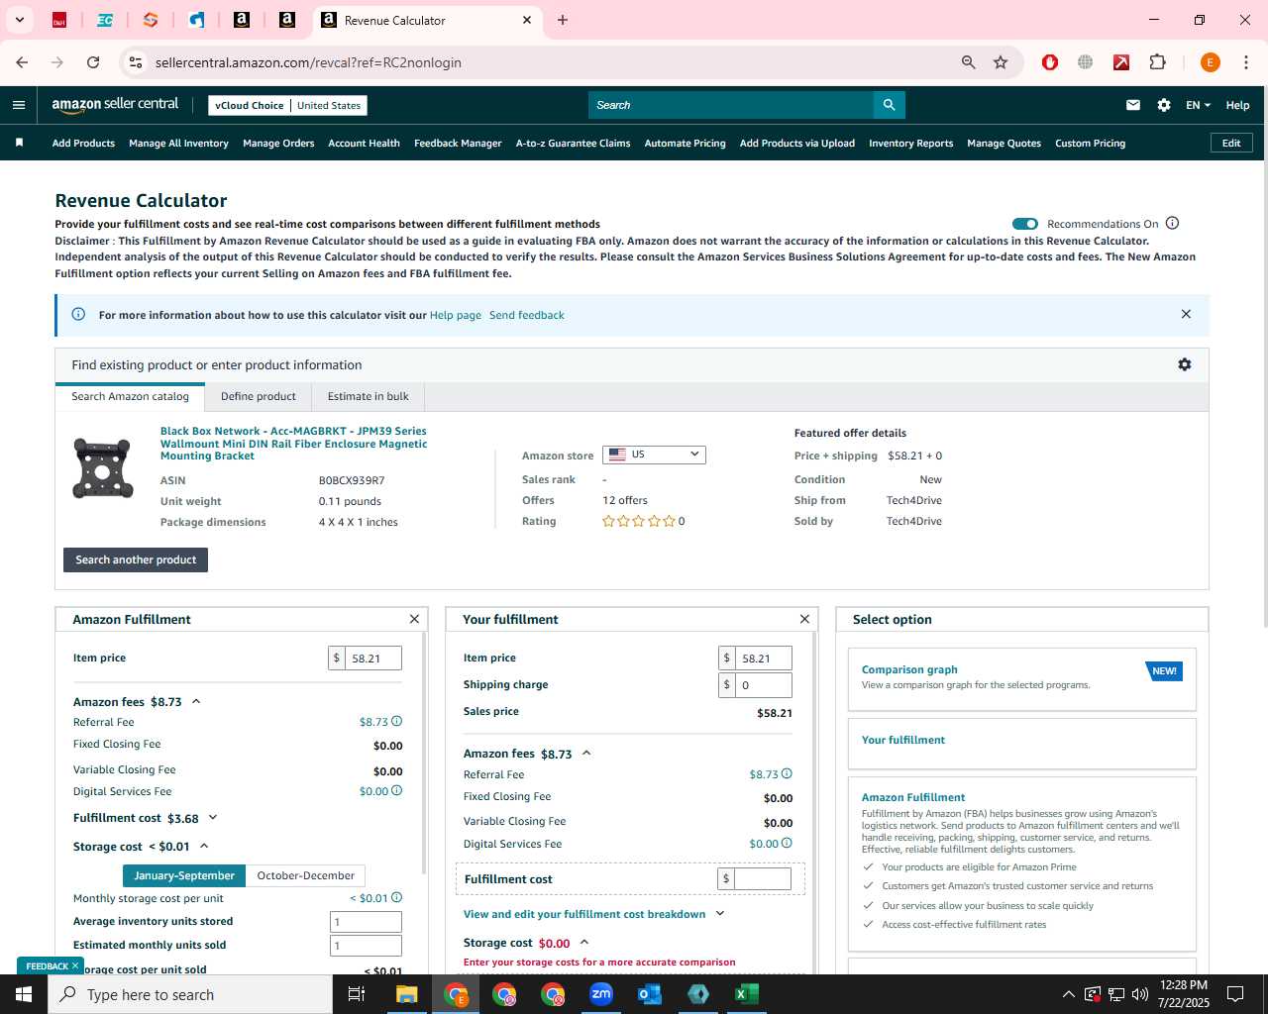Click Send feedback link

526,315
